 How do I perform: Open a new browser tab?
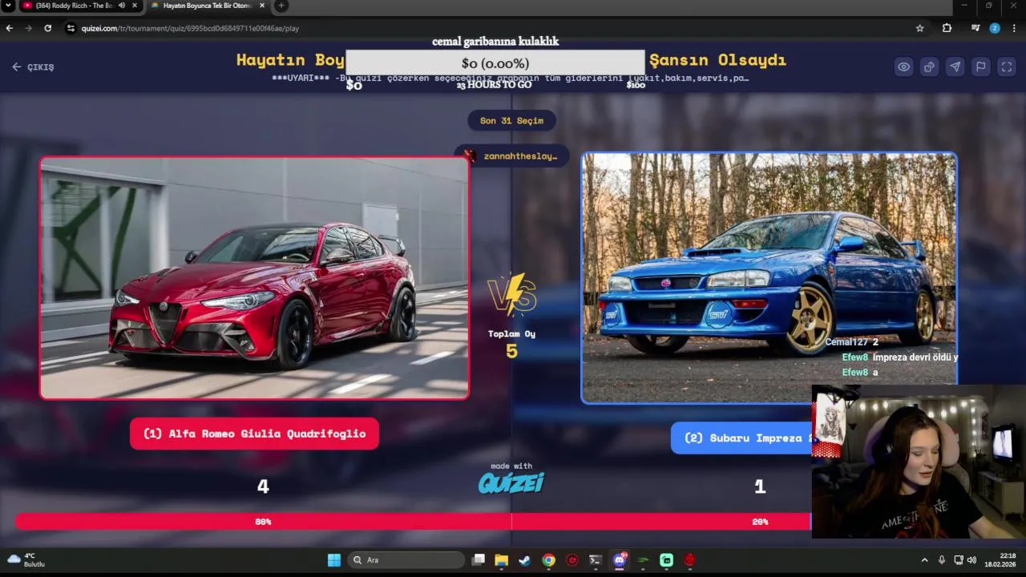[x=281, y=6]
